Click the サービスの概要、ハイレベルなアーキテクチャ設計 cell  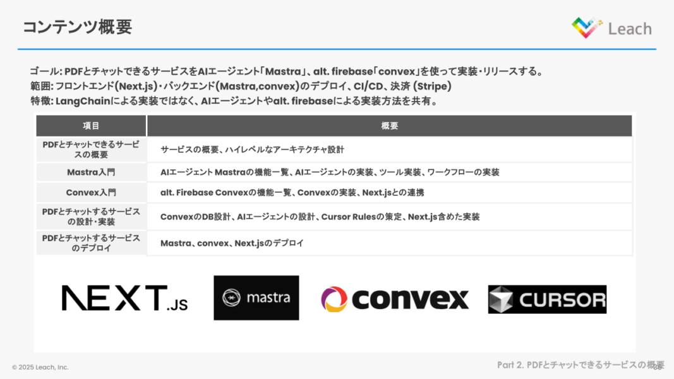pyautogui.click(x=252, y=150)
